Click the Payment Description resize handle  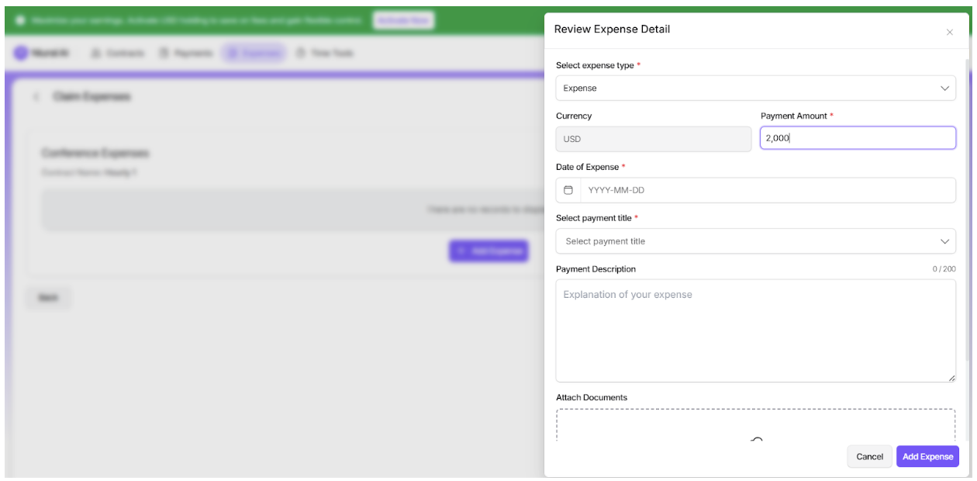[x=951, y=378]
